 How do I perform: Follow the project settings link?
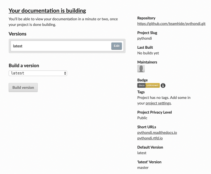(158, 103)
